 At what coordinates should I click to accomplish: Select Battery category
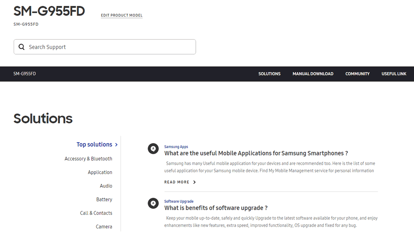(104, 199)
